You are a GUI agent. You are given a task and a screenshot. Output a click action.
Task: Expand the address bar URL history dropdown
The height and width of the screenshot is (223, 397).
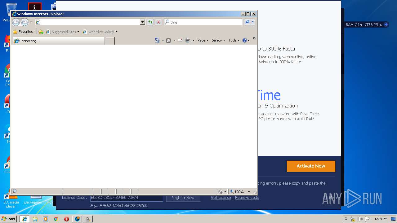[x=143, y=22]
